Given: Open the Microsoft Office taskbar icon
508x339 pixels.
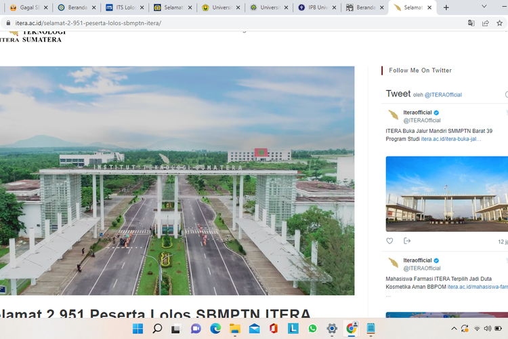Looking at the screenshot, I should 274,329.
